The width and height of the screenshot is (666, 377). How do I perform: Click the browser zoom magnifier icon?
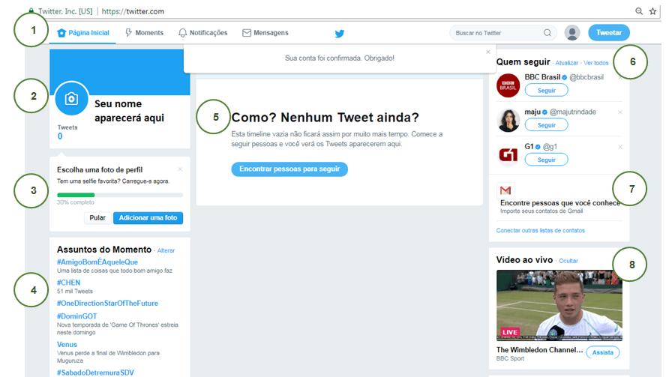click(639, 11)
